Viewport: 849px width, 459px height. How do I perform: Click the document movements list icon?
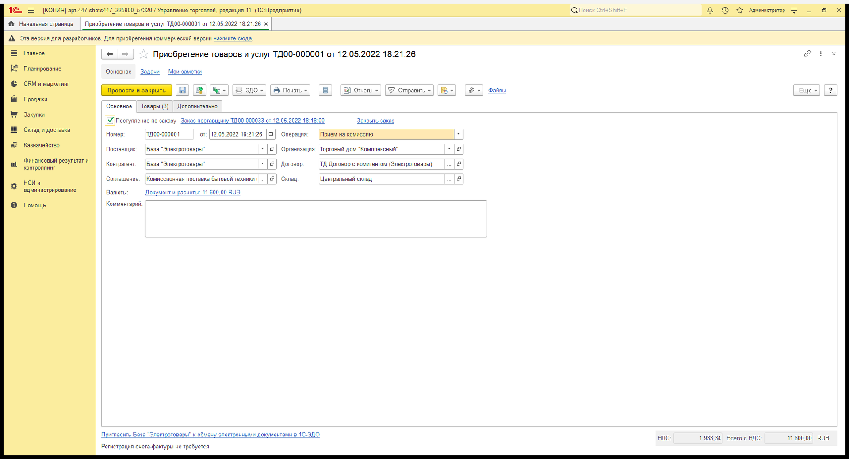coord(325,90)
